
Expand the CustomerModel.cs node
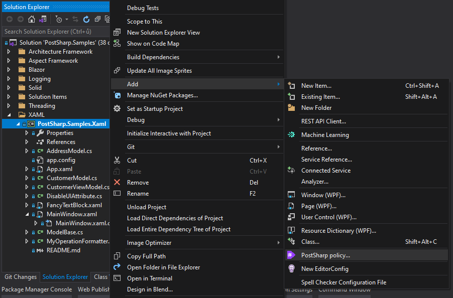(27, 178)
